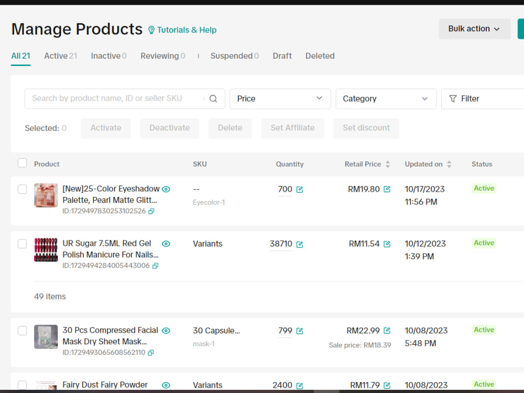Check the select-all products checkbox
The image size is (524, 393).
pos(23,163)
